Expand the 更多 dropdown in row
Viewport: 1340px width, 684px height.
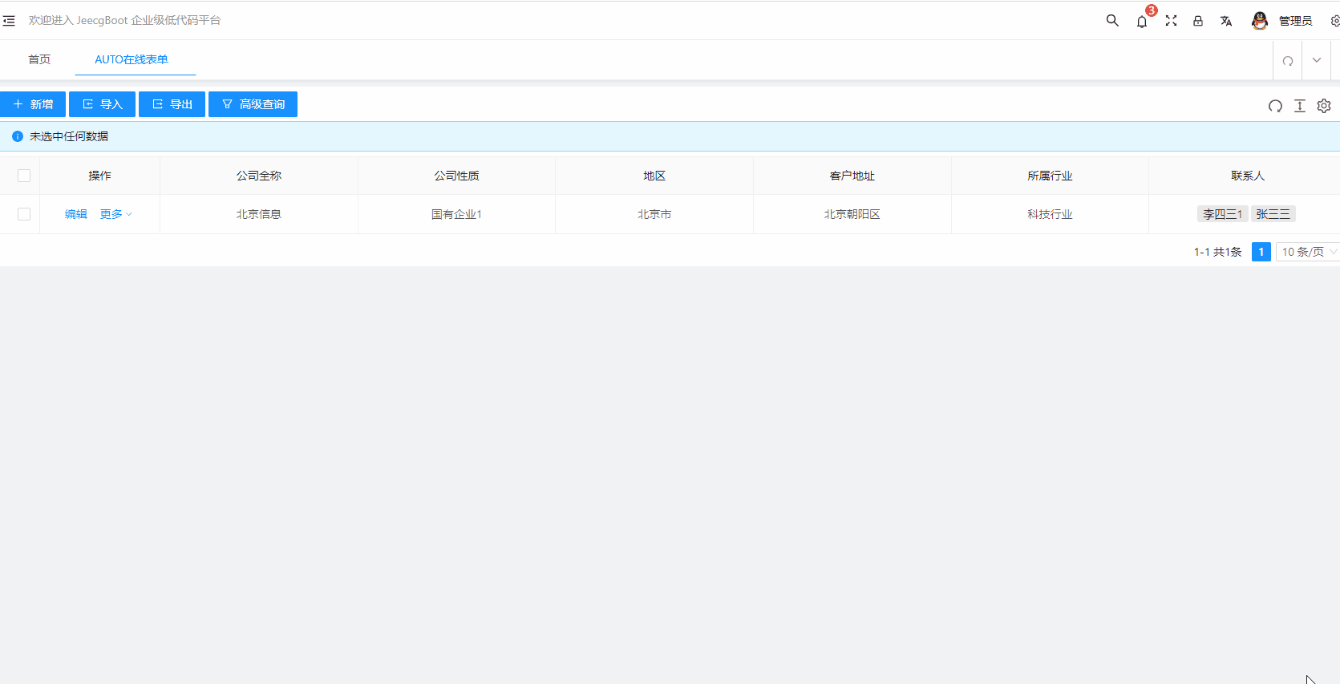coord(115,214)
